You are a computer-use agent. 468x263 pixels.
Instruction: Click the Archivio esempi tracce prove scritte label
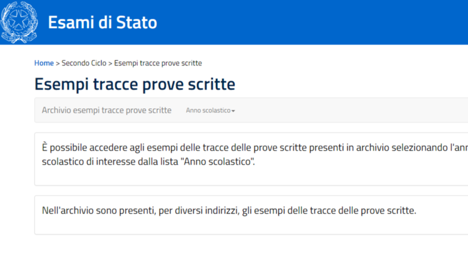[107, 110]
